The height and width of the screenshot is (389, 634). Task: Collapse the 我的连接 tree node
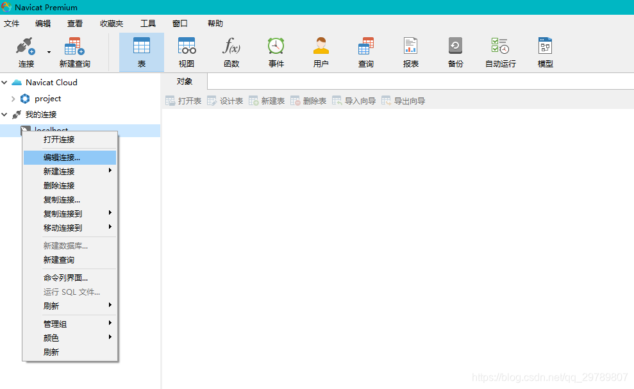(x=4, y=115)
